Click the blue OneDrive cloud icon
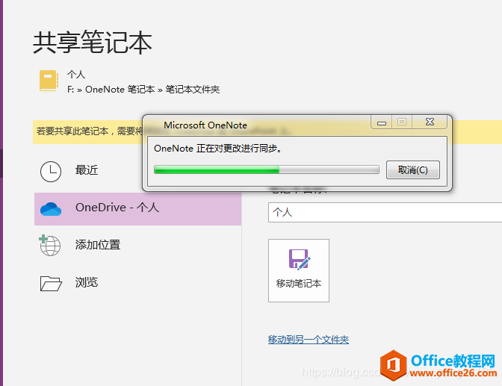 click(51, 209)
